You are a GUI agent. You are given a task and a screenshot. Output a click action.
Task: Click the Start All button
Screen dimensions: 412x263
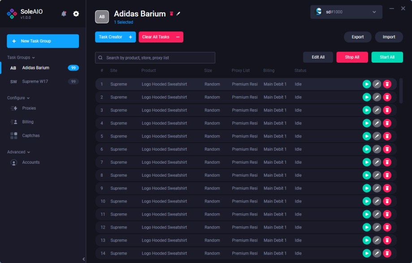(387, 57)
